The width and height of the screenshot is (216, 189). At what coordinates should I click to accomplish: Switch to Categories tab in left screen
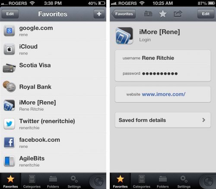(32, 181)
